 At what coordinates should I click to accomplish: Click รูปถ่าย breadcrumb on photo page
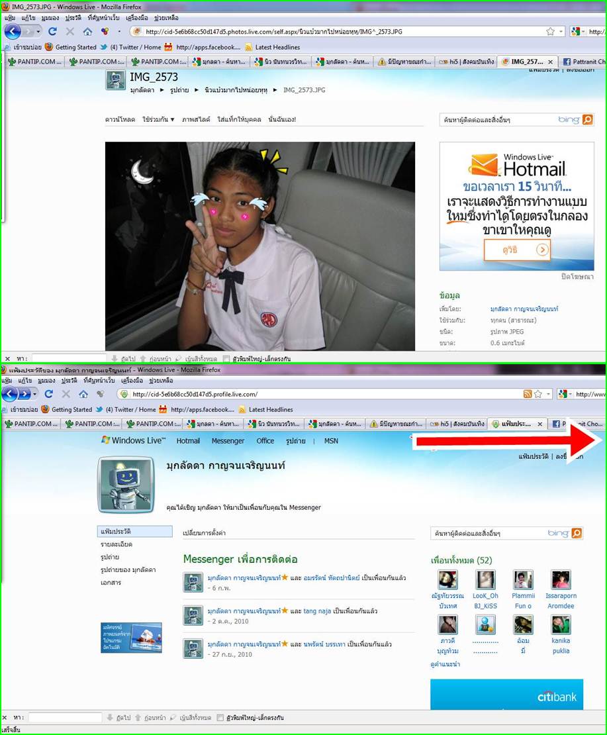pyautogui.click(x=179, y=90)
